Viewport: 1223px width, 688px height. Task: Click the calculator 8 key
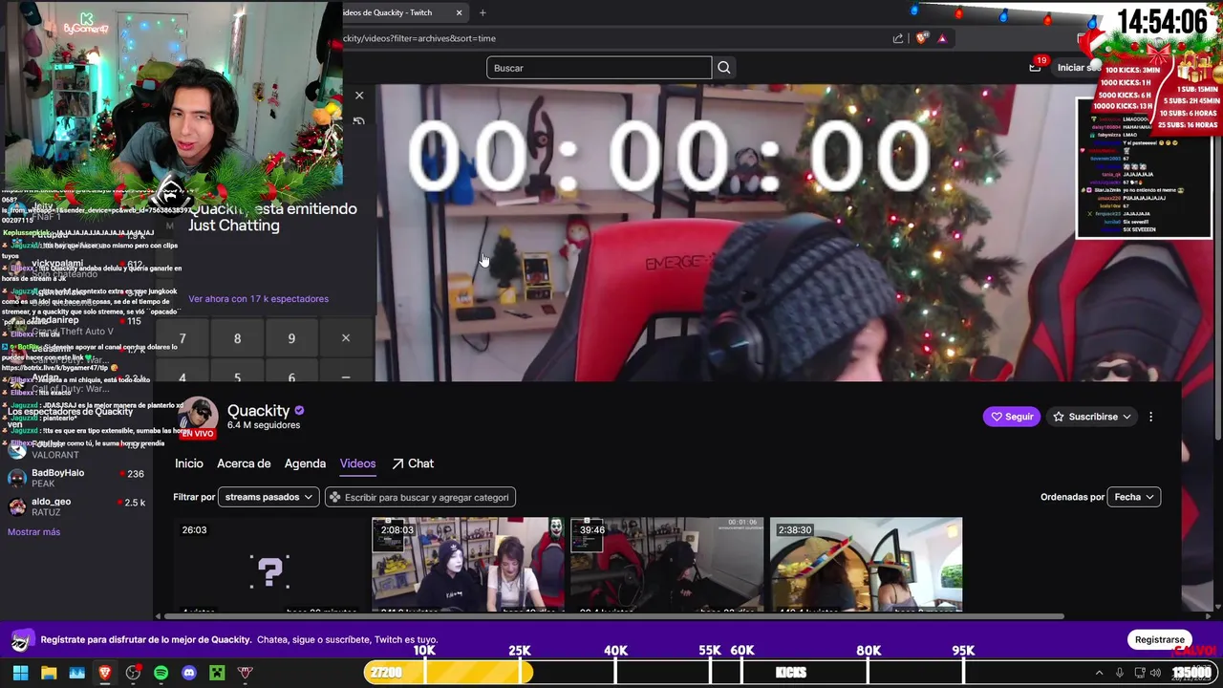click(x=237, y=338)
